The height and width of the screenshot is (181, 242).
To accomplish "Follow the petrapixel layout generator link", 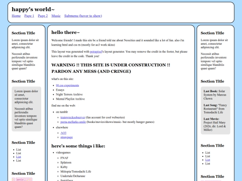I will point(96,52).
